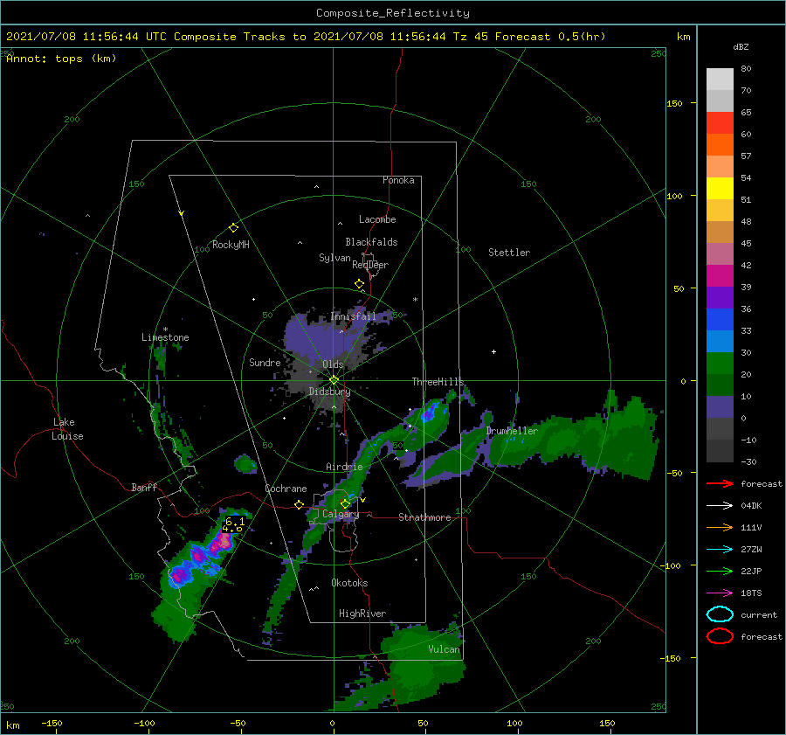This screenshot has width=786, height=735.
Task: Click the yellow radar-center diamond near Olds
Action: coord(334,380)
